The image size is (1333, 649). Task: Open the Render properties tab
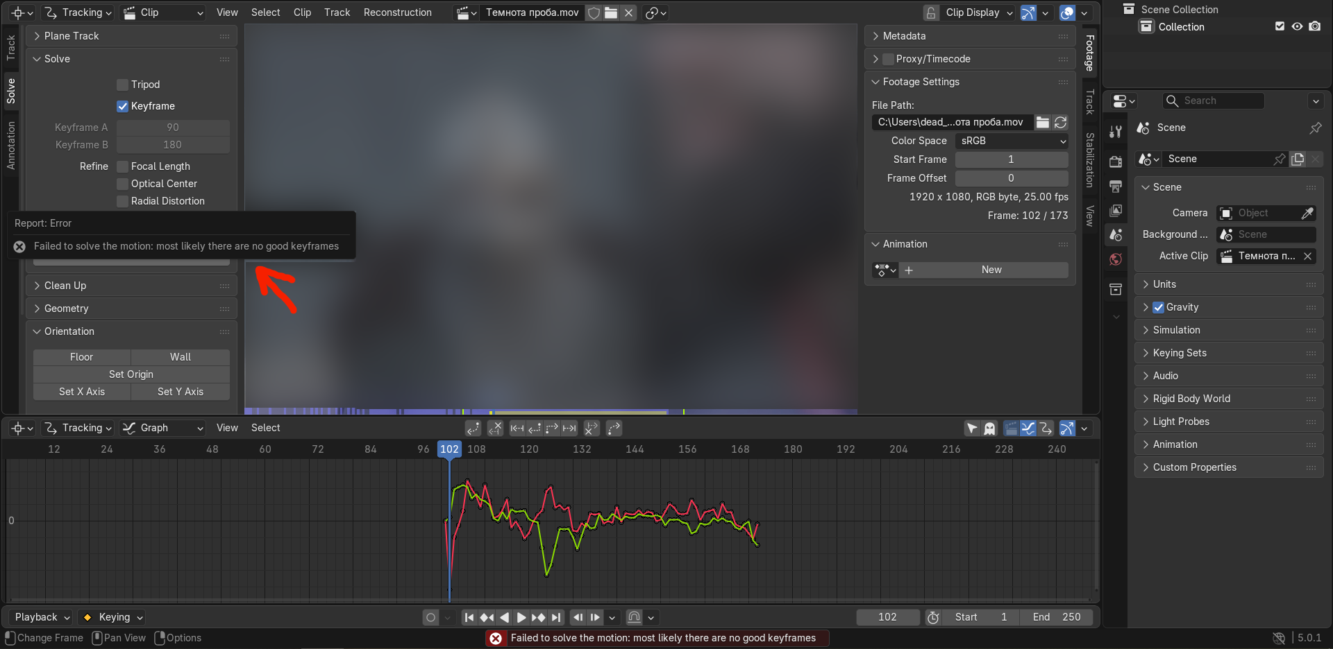[x=1116, y=162]
